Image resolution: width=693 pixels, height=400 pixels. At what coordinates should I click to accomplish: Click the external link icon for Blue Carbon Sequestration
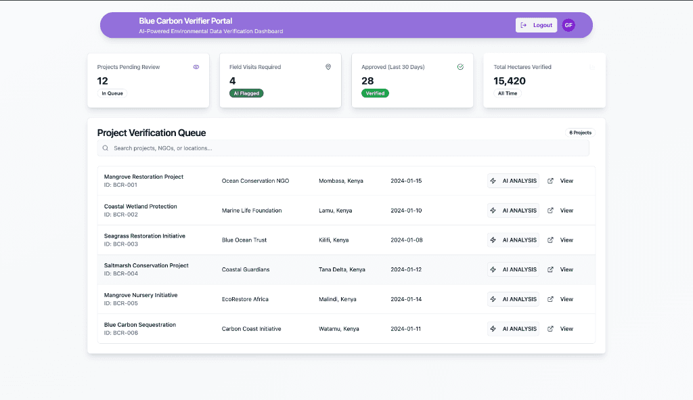550,329
